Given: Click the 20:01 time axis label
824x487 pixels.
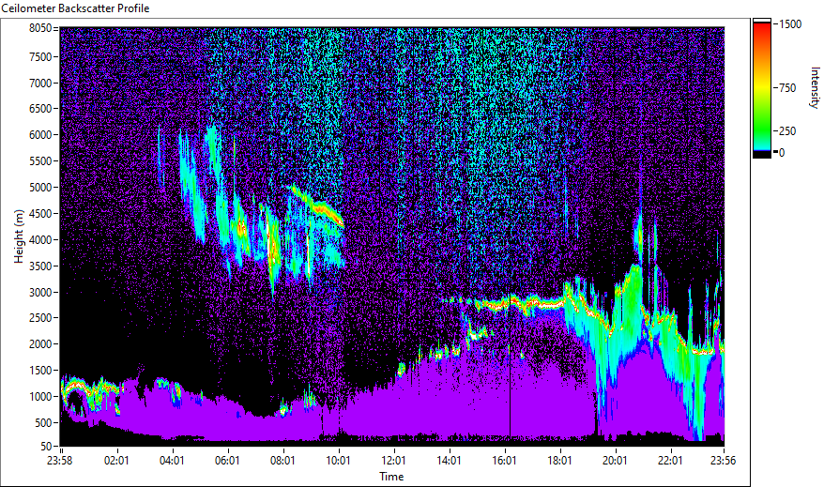Looking at the screenshot, I should pos(615,461).
